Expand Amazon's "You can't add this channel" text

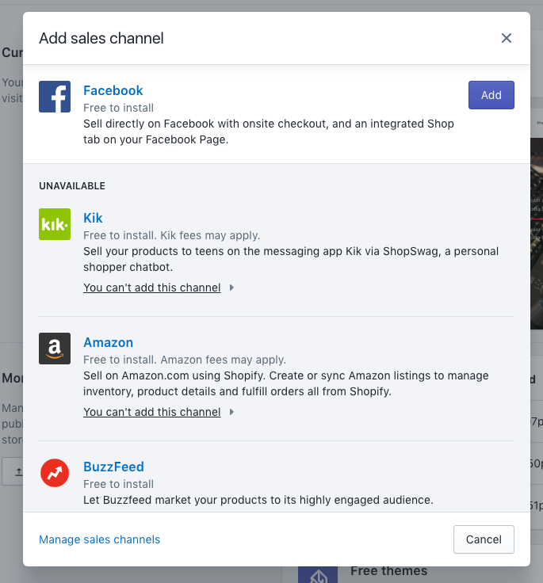(x=152, y=412)
